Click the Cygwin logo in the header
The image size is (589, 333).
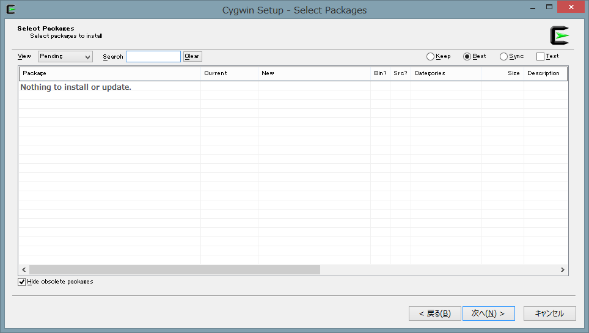pos(559,35)
